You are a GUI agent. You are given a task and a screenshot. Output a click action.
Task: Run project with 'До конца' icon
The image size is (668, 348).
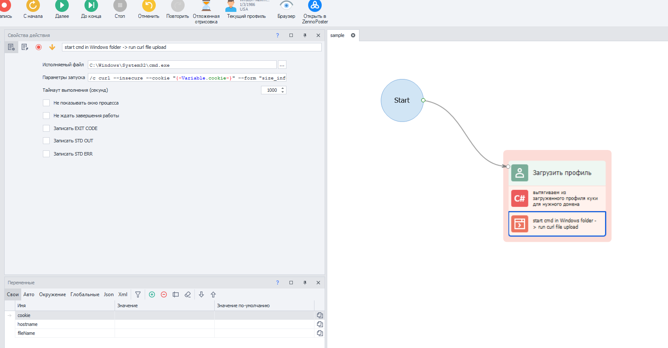[x=91, y=6]
